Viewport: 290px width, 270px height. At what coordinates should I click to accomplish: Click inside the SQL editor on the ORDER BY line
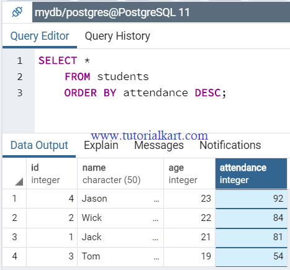pyautogui.click(x=145, y=93)
